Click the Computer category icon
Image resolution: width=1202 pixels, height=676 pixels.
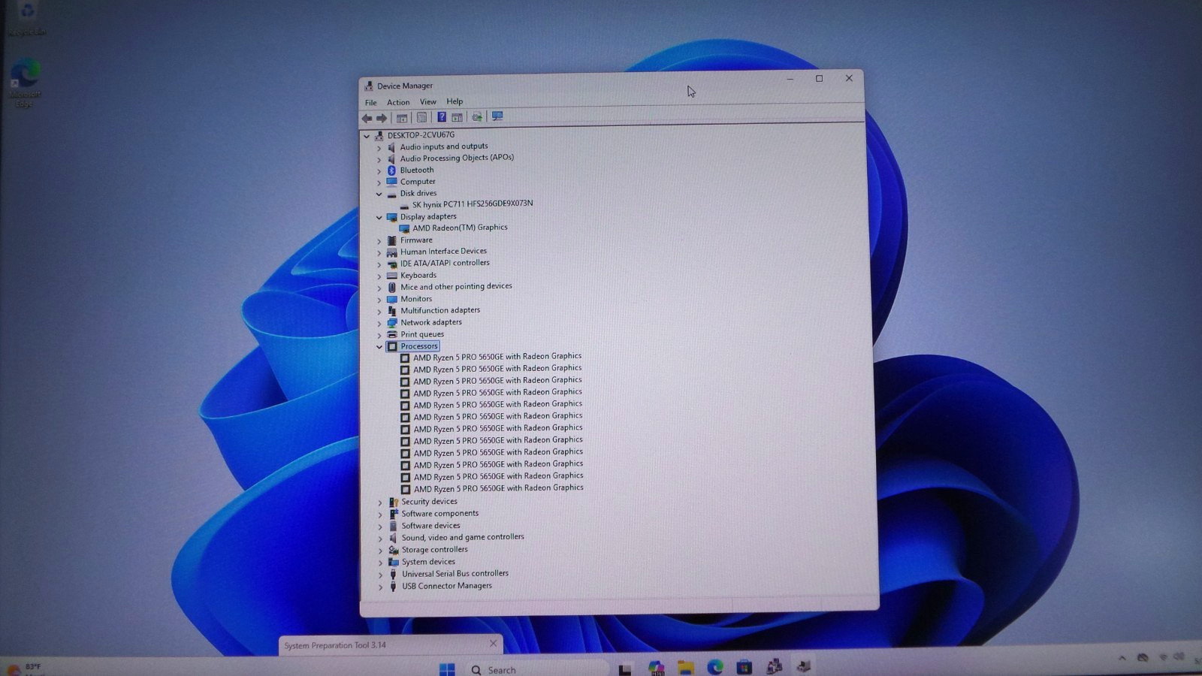[x=391, y=182]
